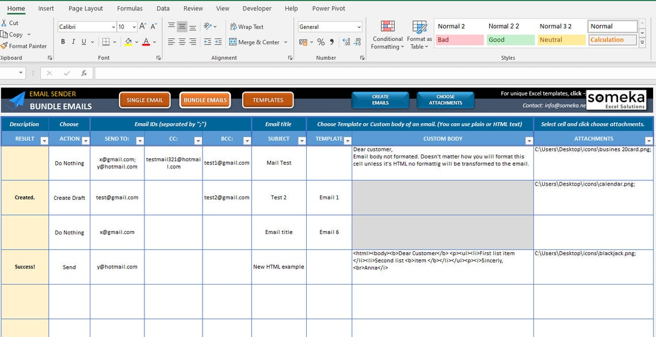Apply bold formatting from the Font group

tap(63, 41)
